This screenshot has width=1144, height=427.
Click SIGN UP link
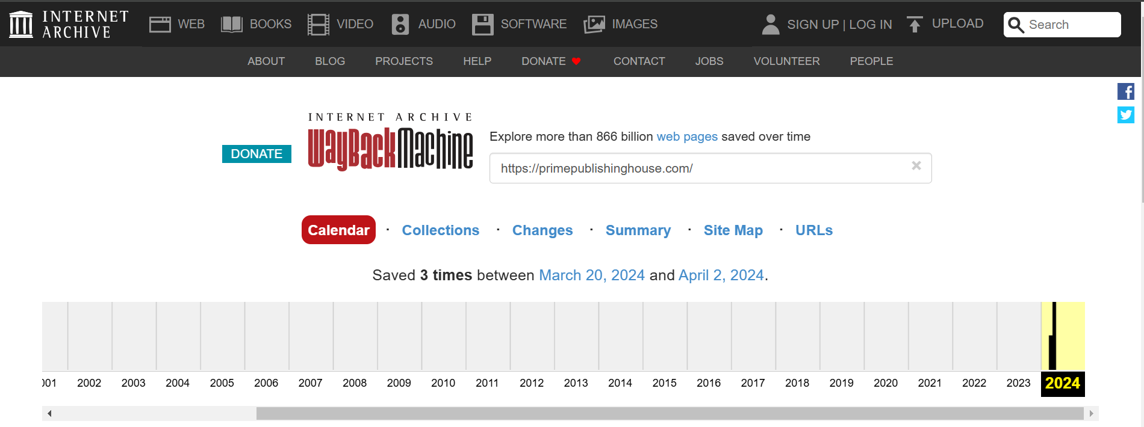(x=813, y=25)
